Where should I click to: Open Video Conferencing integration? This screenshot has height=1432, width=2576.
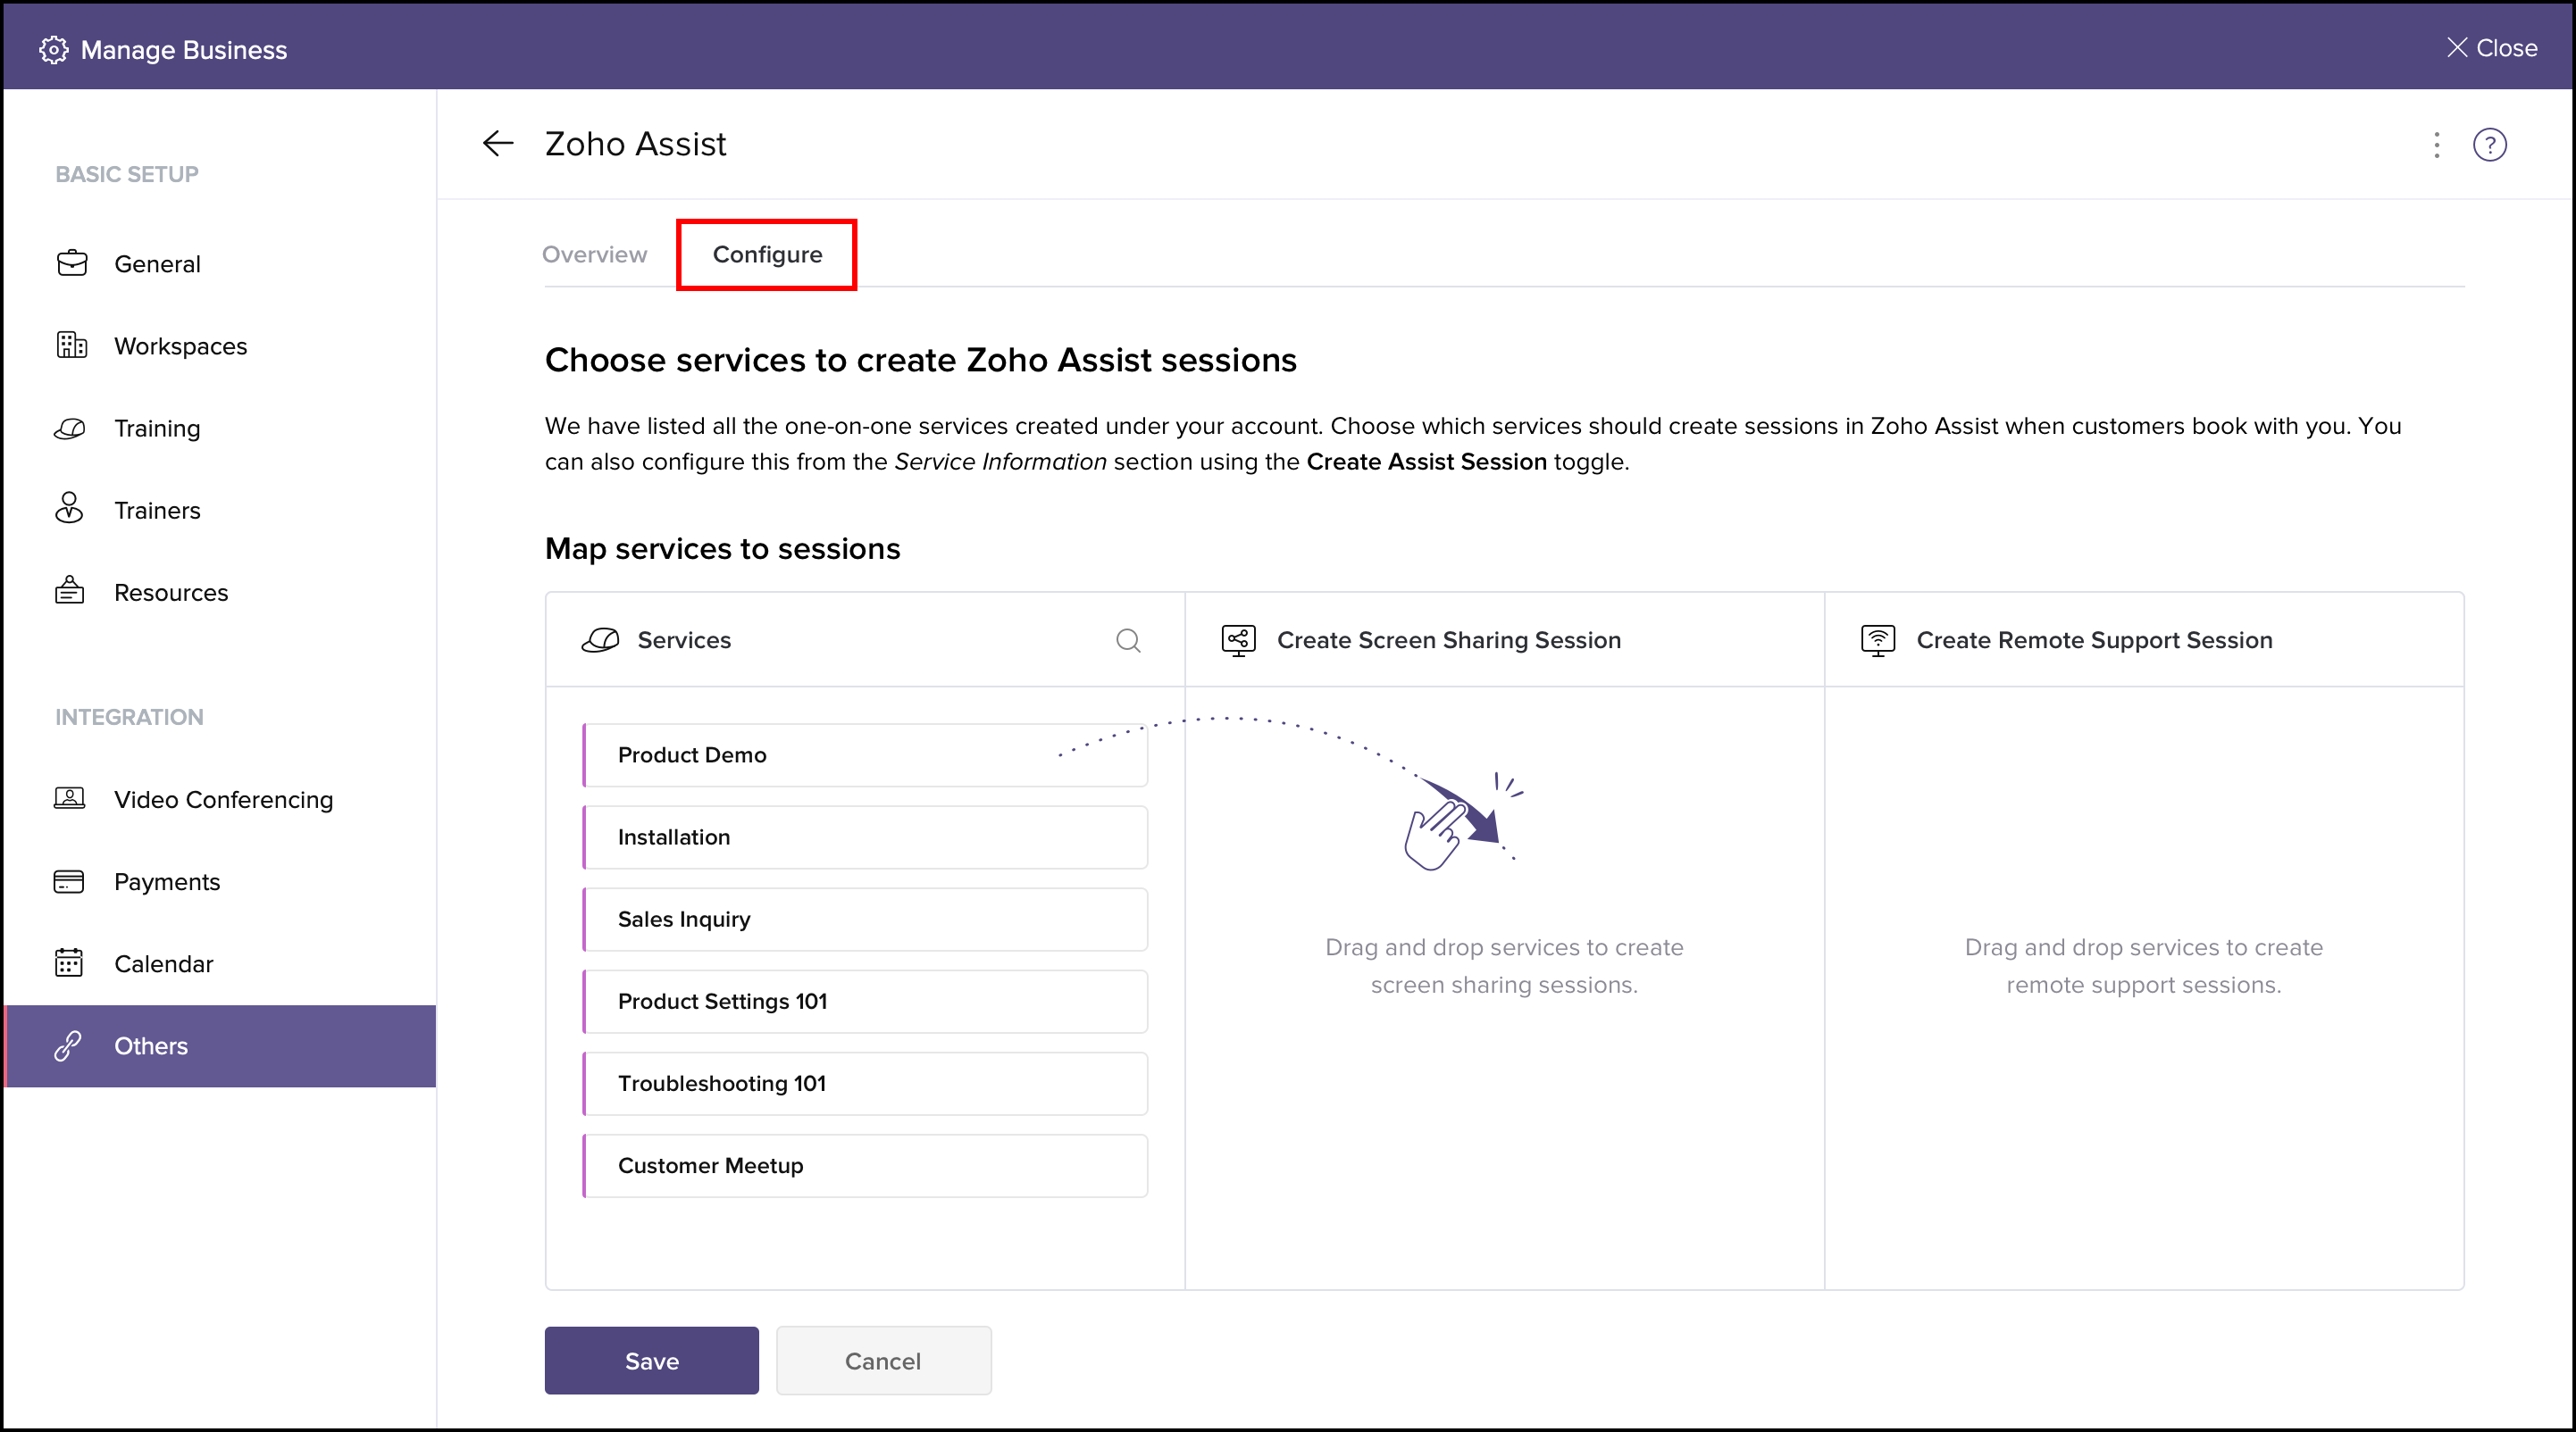click(x=223, y=799)
